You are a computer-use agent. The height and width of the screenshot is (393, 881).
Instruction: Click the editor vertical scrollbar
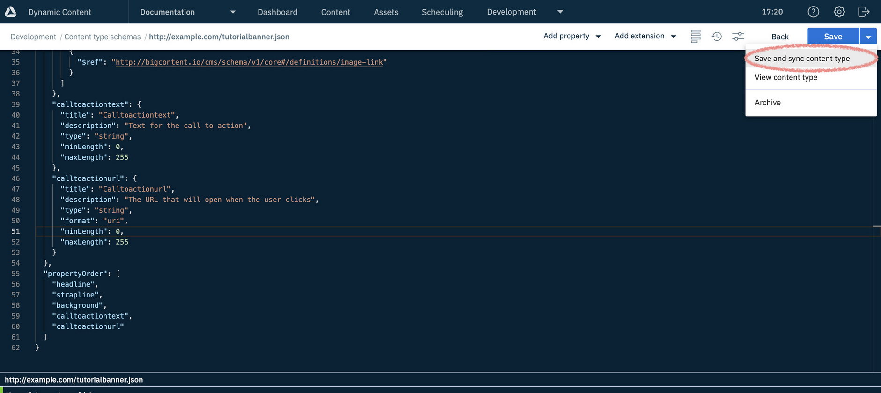point(877,211)
